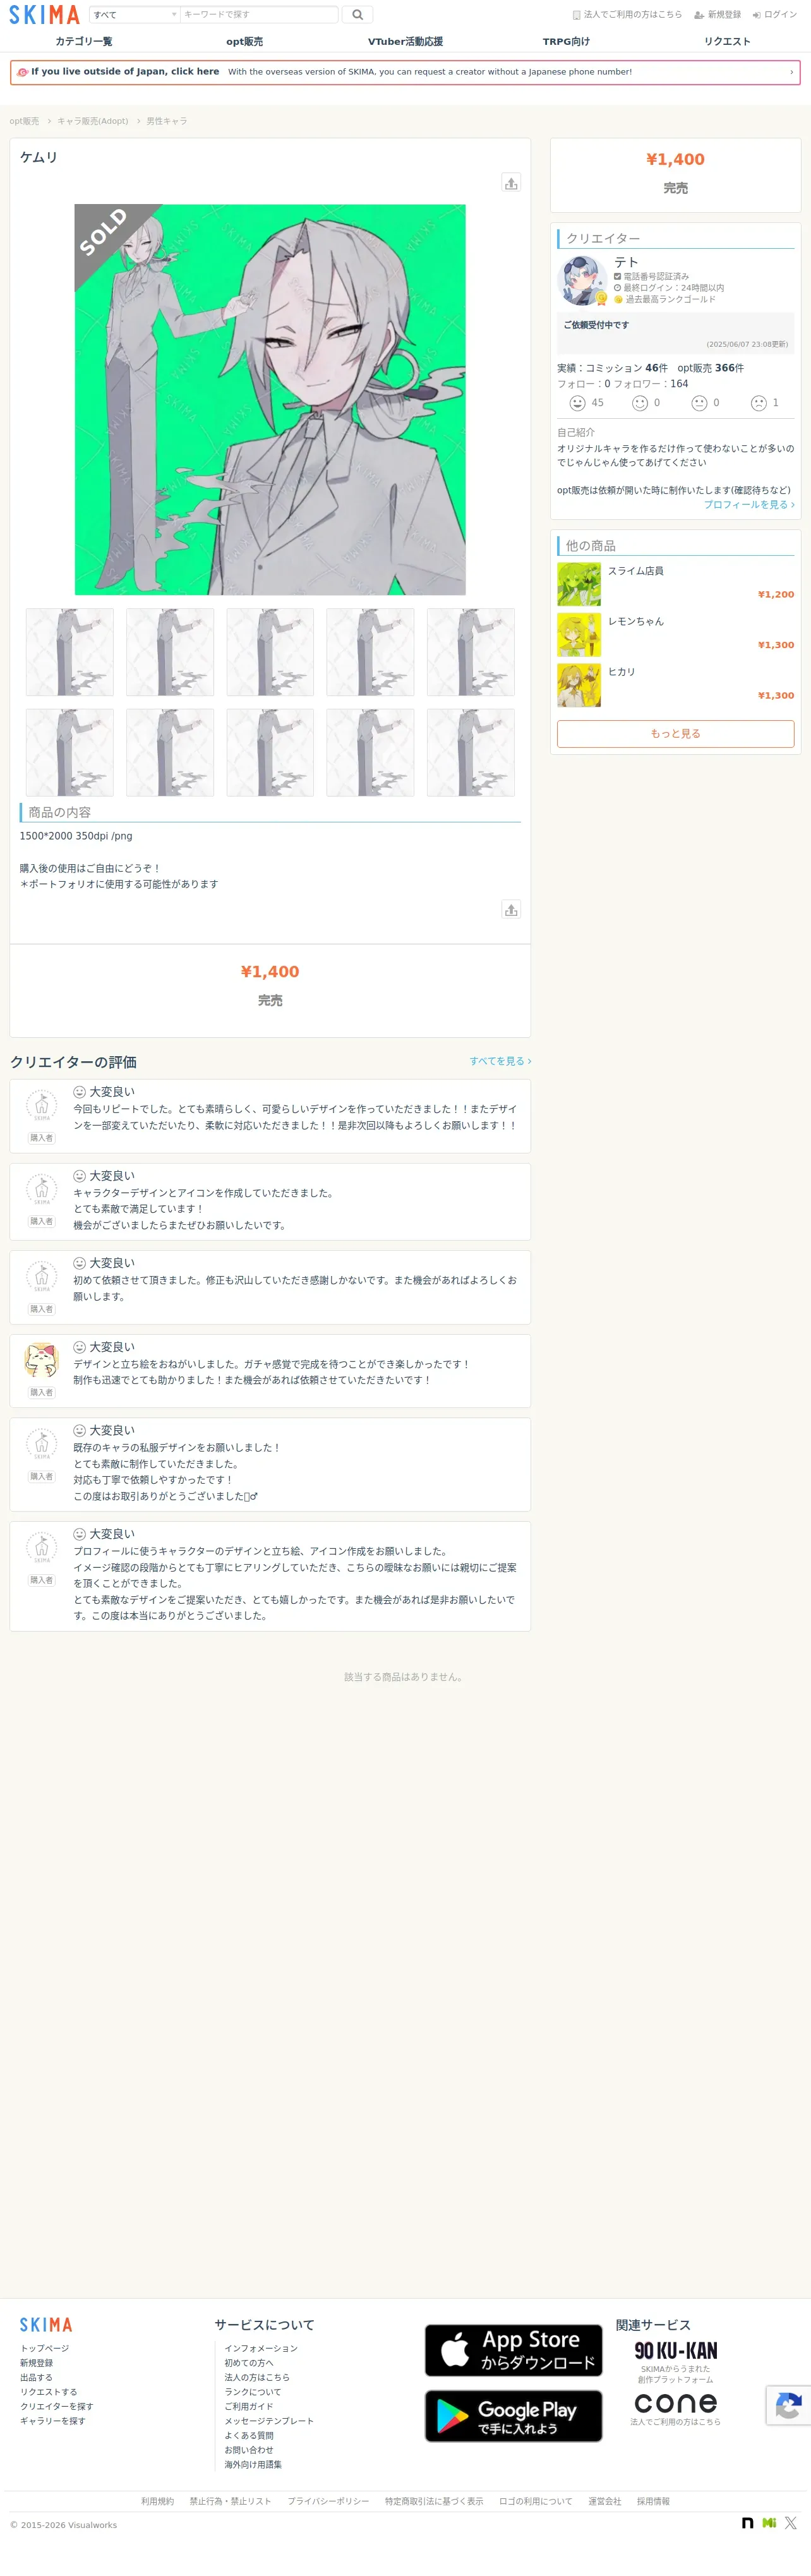This screenshot has height=2576, width=811.
Task: Open the スライム店員 product thumbnail
Action: click(579, 585)
